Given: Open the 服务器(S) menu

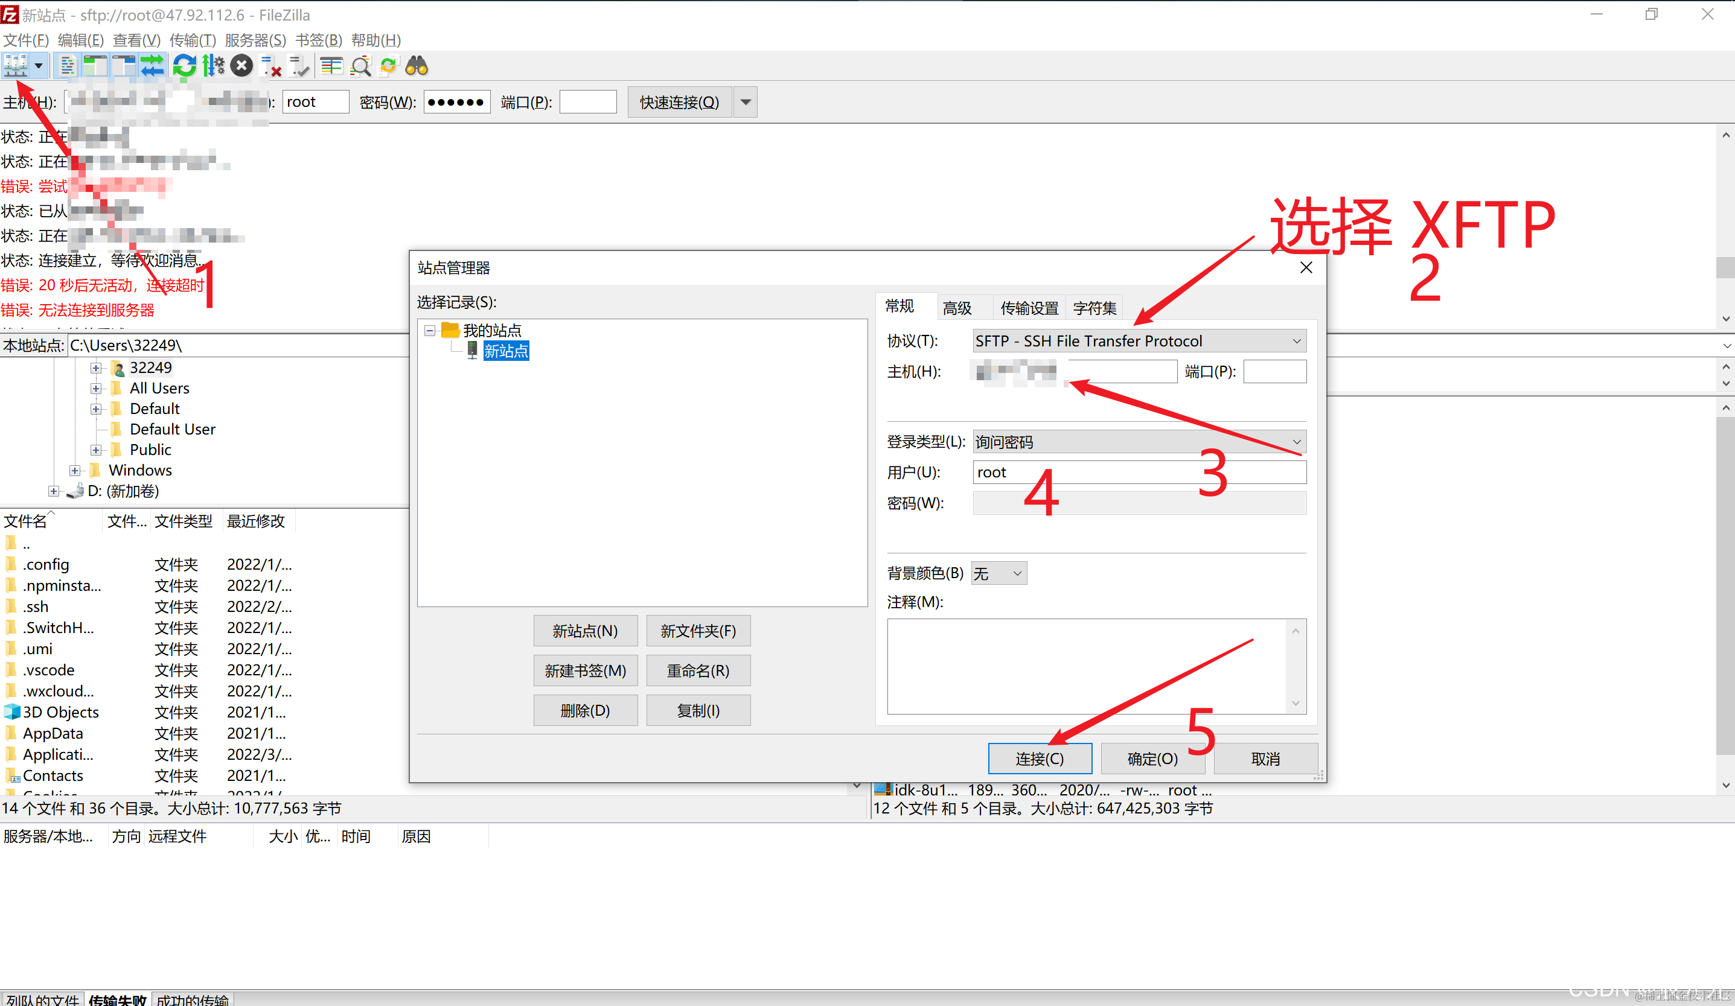Looking at the screenshot, I should tap(255, 40).
